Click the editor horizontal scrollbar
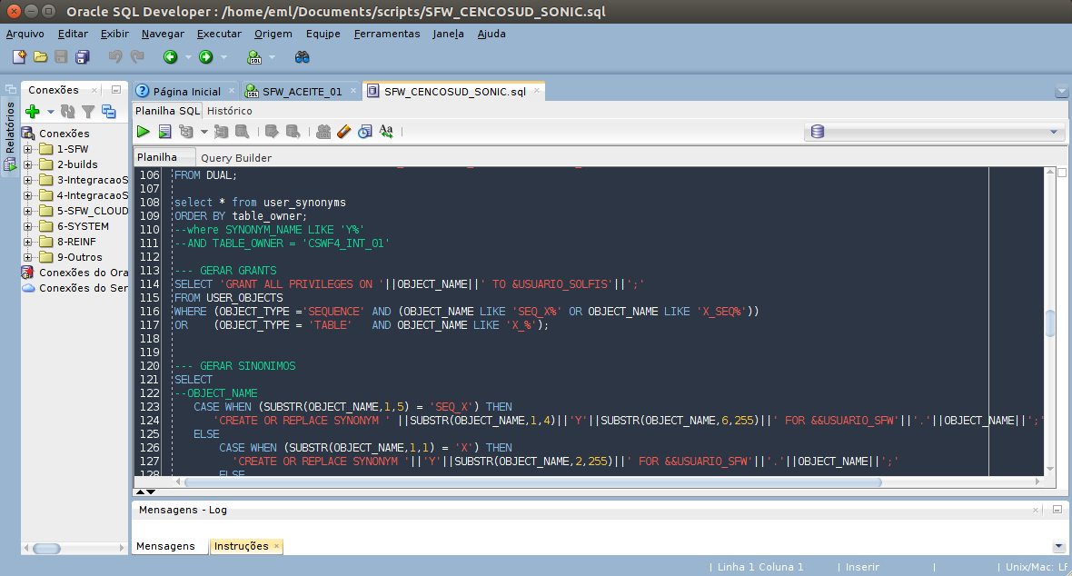Image resolution: width=1072 pixels, height=576 pixels. coord(532,482)
